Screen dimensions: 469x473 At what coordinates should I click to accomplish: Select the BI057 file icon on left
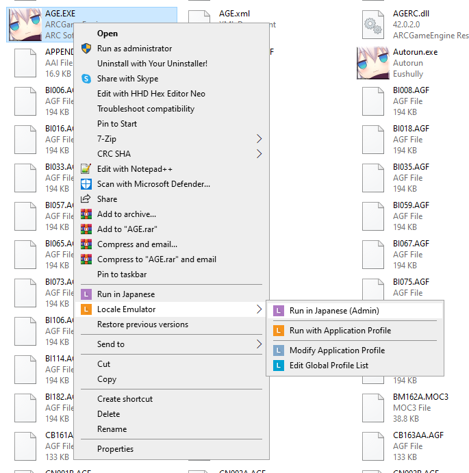(25, 216)
